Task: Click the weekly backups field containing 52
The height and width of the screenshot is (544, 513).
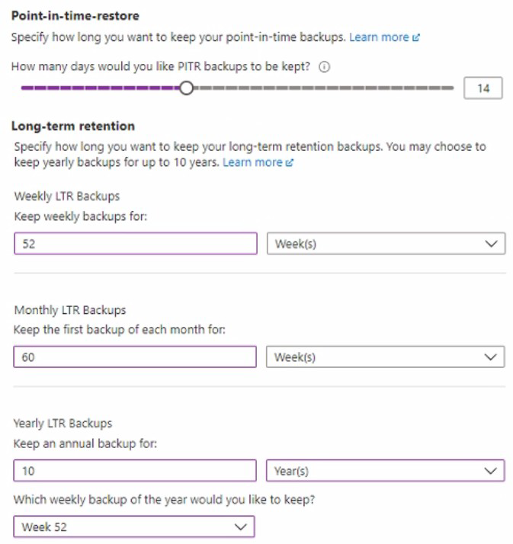Action: [135, 244]
